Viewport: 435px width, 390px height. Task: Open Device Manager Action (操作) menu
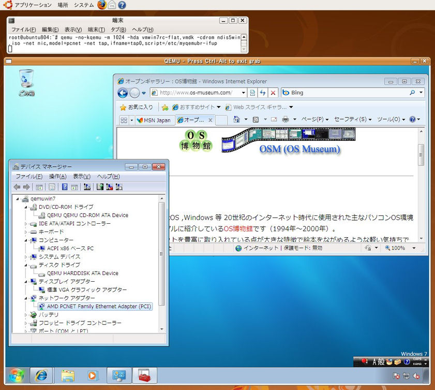point(58,177)
